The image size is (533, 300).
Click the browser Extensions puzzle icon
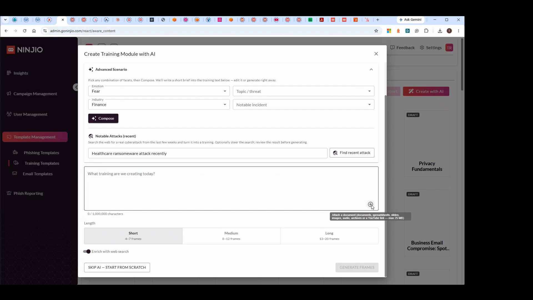[426, 31]
